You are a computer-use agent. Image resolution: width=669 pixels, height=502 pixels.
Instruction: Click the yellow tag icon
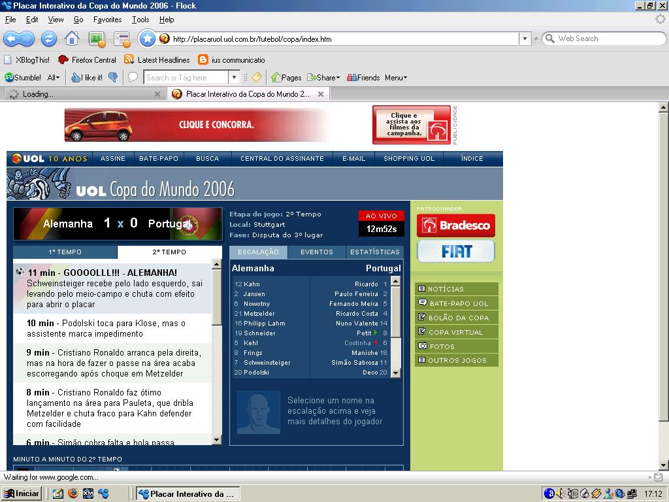[256, 77]
